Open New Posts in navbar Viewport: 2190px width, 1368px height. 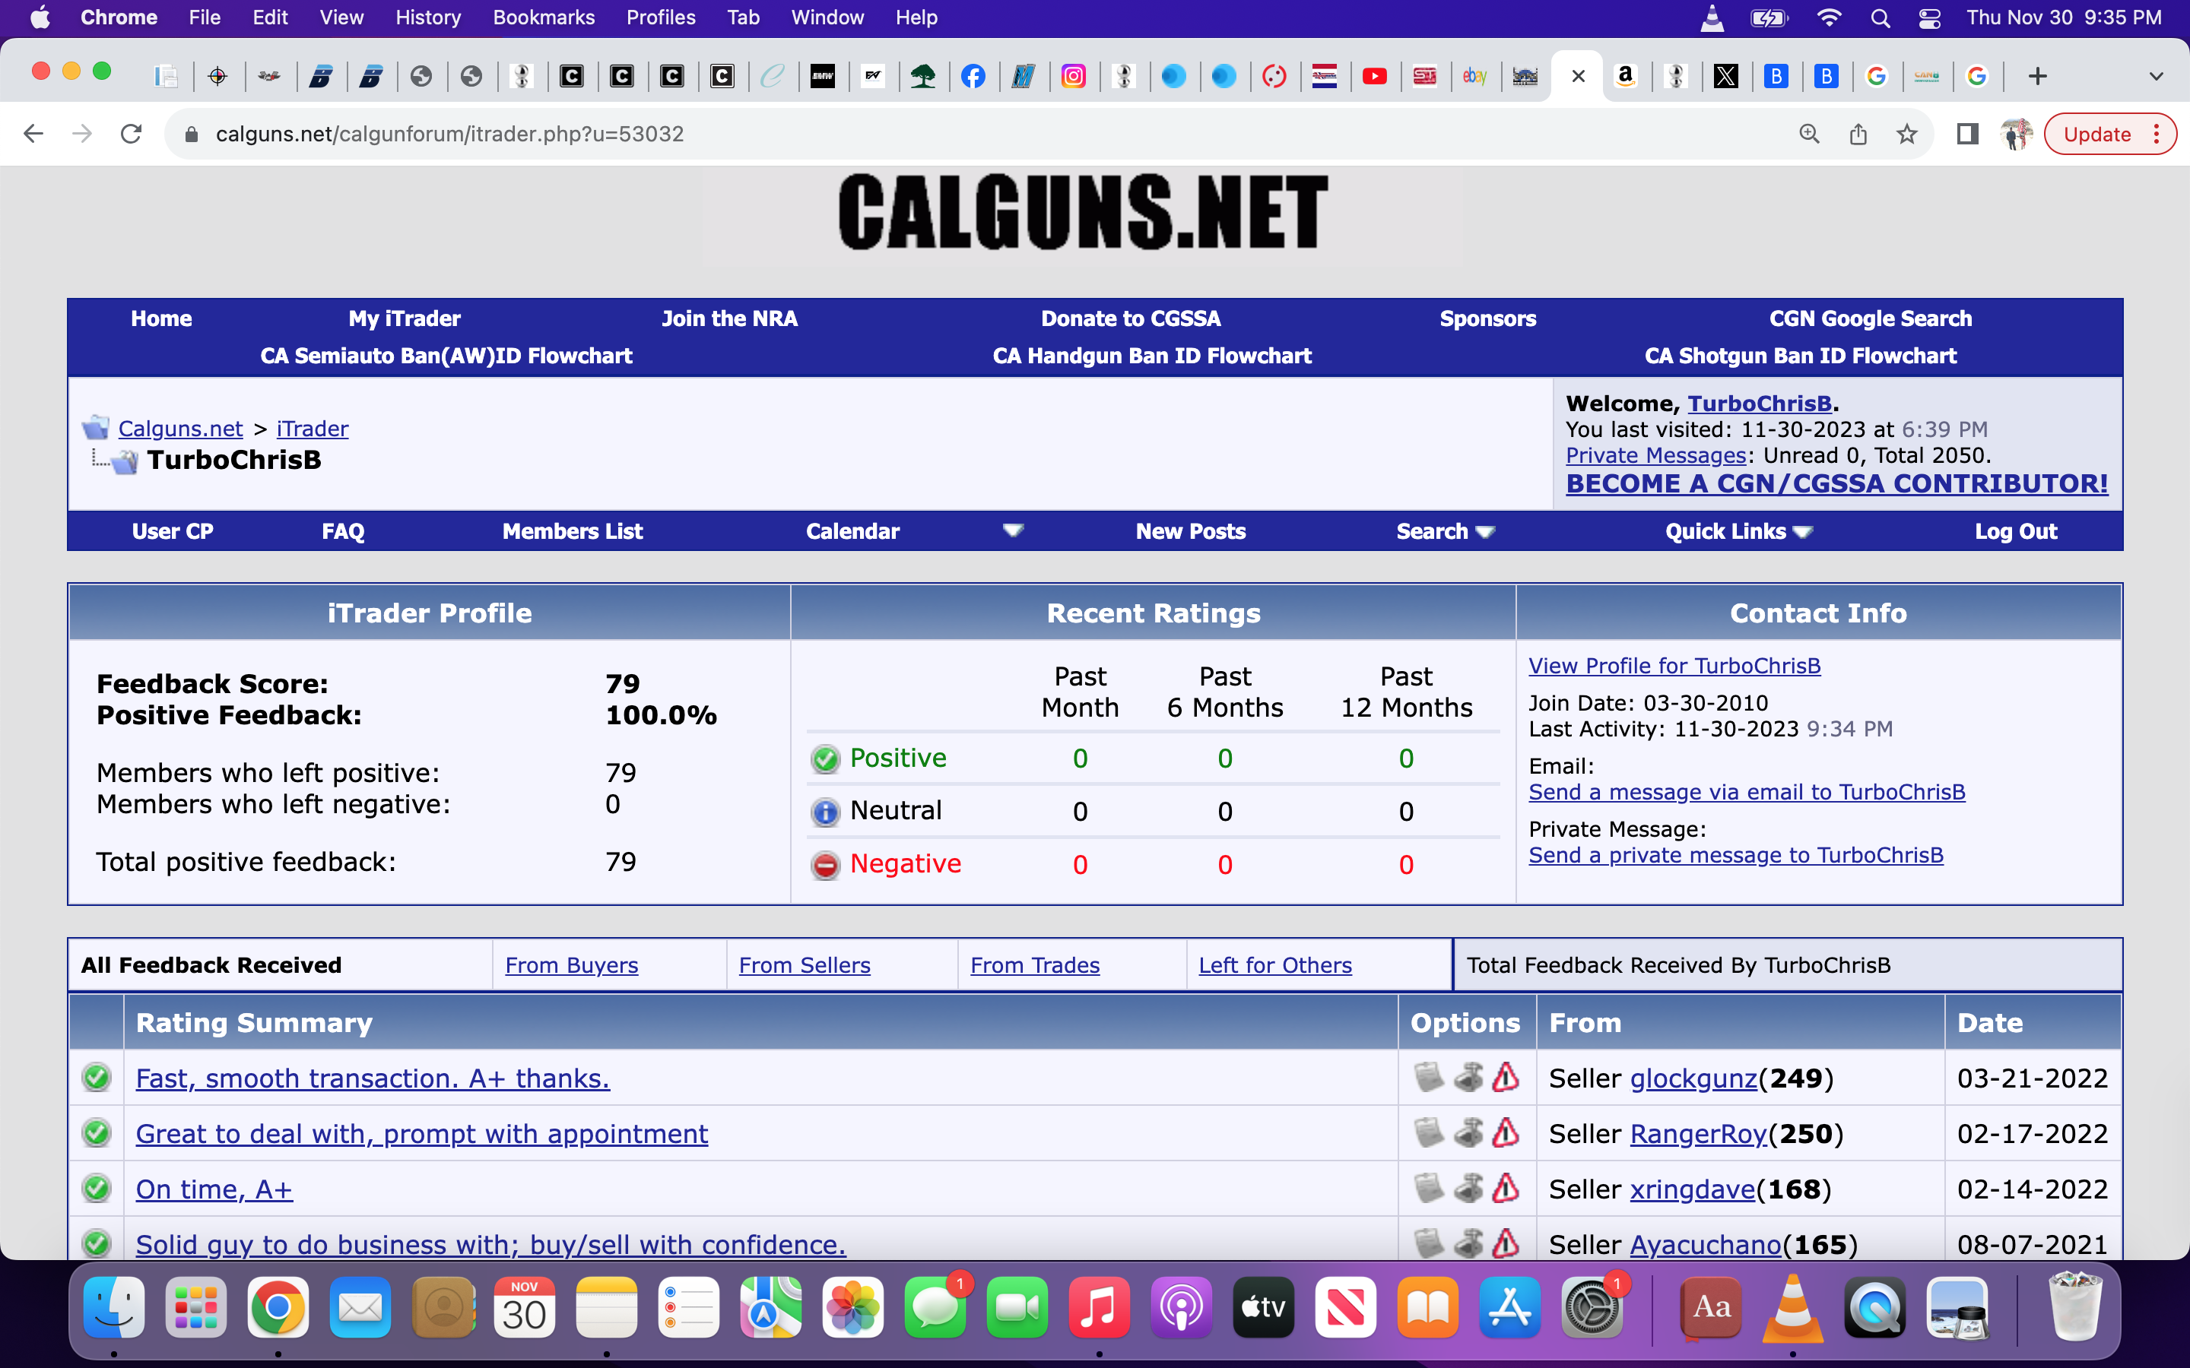point(1191,531)
